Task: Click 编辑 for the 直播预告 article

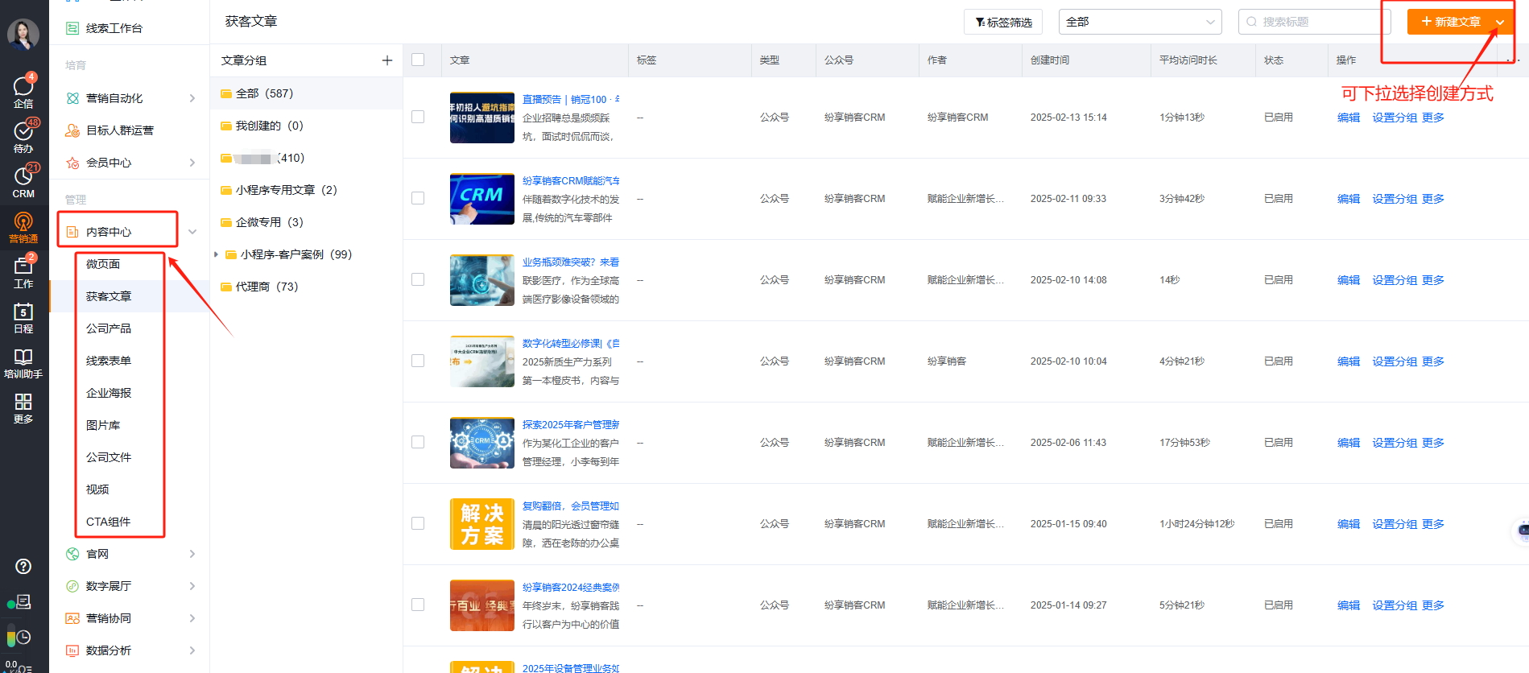Action: click(1349, 118)
